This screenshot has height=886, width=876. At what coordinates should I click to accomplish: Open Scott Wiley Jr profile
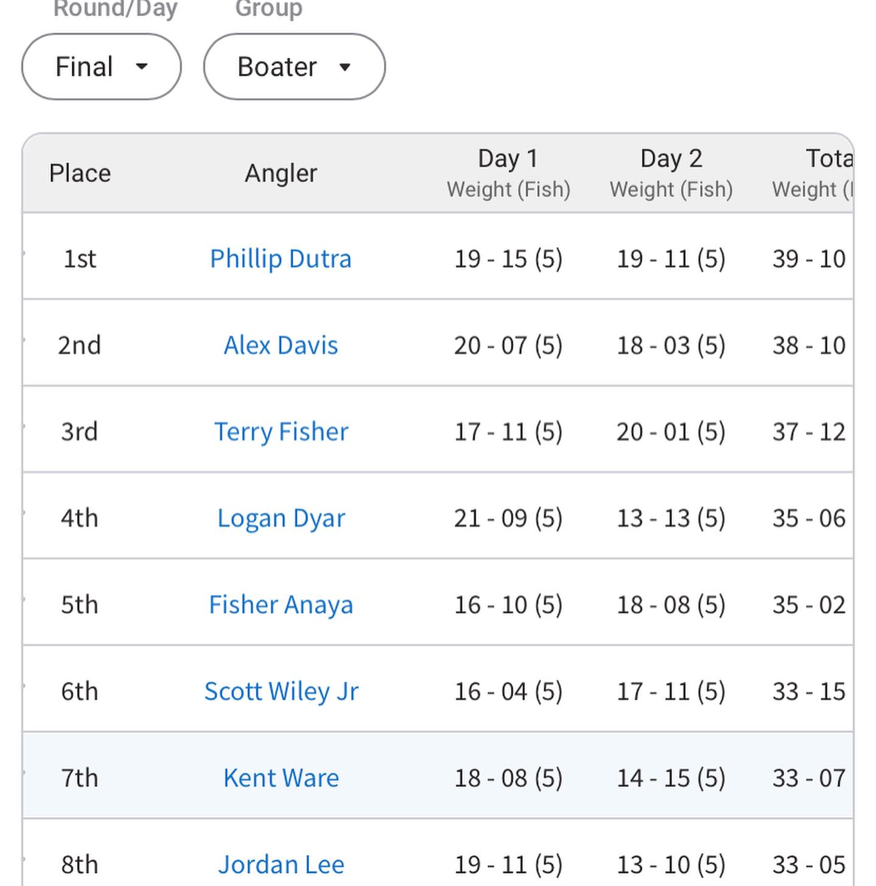click(281, 691)
